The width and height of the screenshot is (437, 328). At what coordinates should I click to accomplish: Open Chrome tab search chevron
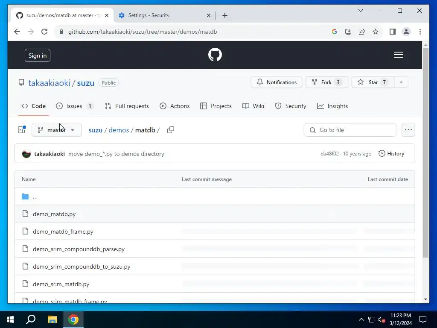pyautogui.click(x=361, y=11)
